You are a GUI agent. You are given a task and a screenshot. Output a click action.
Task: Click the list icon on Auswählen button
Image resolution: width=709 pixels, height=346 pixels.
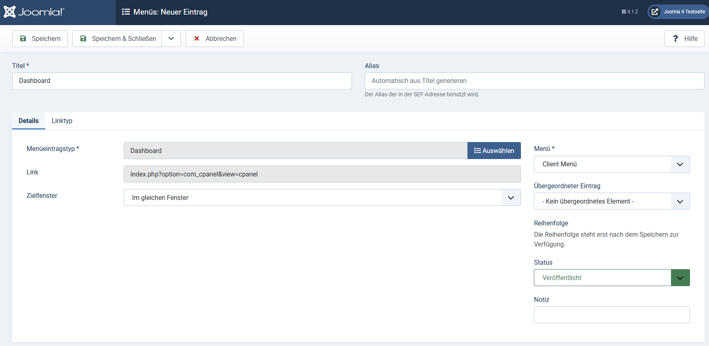pos(477,151)
